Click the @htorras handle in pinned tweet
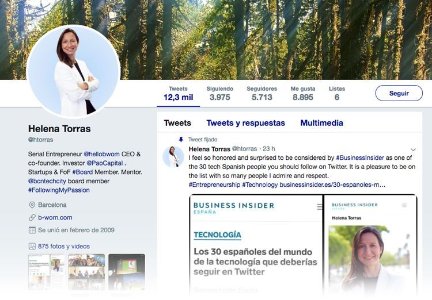Viewport: 432px width, 300px height. click(244, 149)
